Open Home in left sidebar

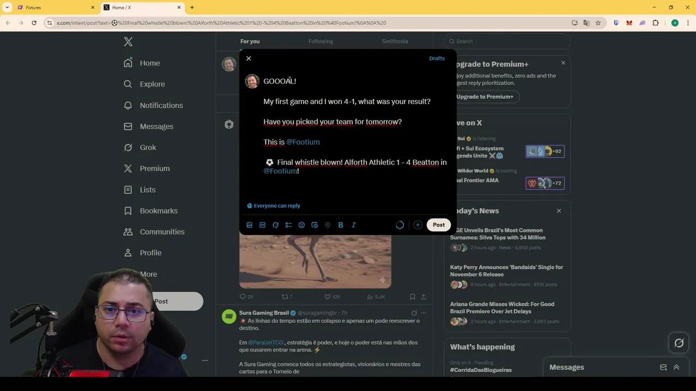coord(142,63)
